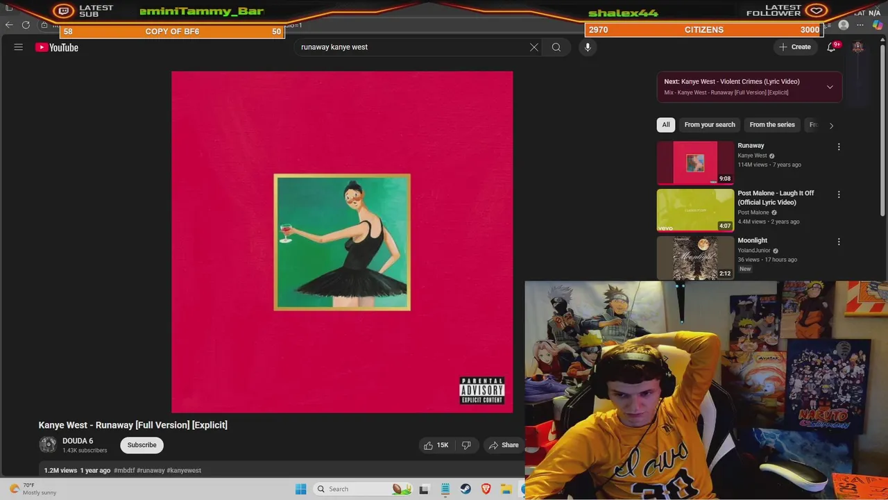
Task: Open options for the Post Malone video
Action: pos(839,194)
